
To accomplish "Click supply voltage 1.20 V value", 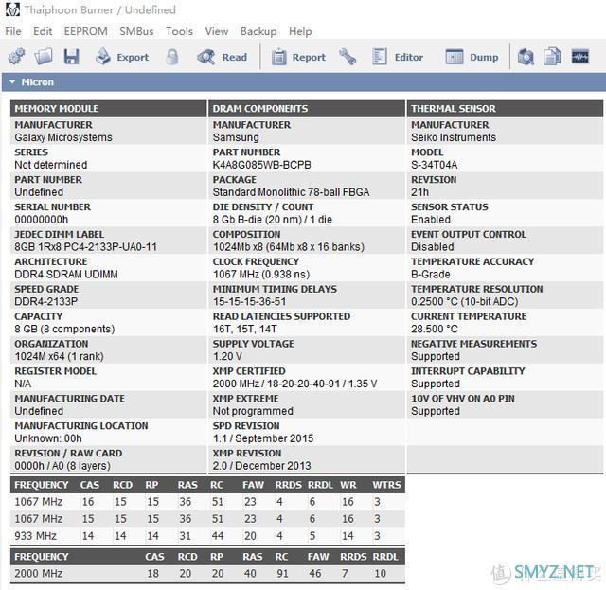I will [x=227, y=356].
